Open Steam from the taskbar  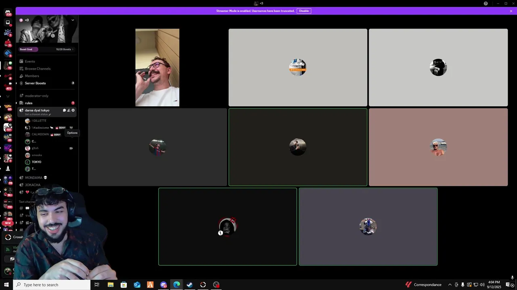coord(189,285)
